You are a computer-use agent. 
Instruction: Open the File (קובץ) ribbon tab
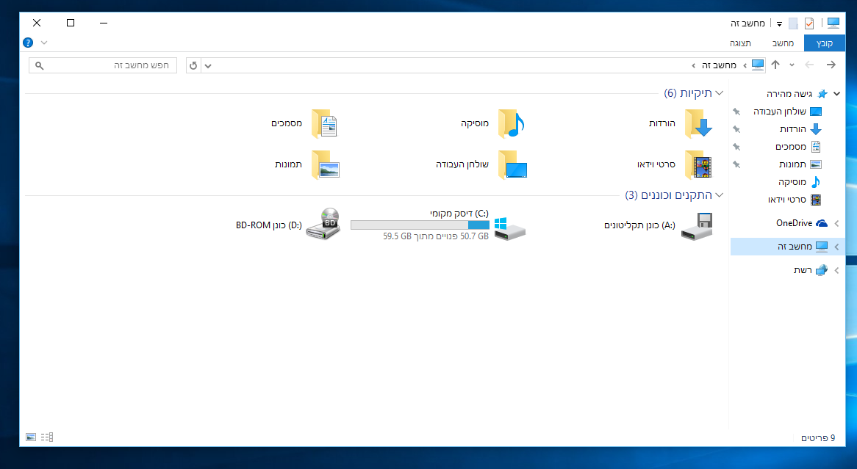(x=824, y=43)
